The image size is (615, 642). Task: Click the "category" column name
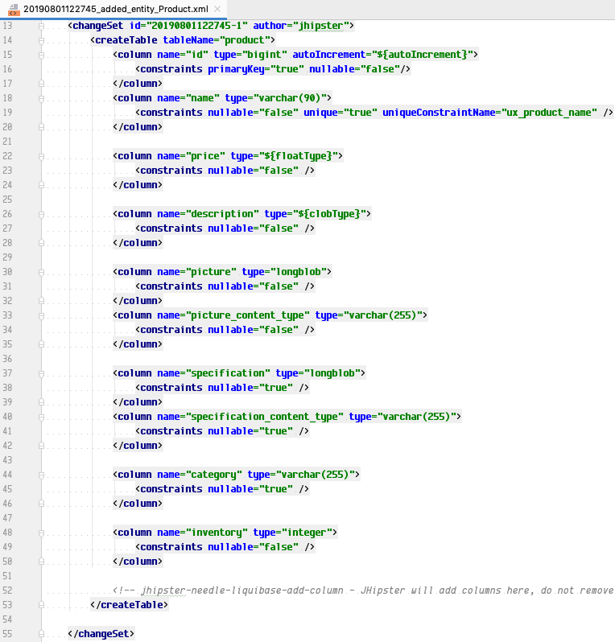tap(213, 475)
